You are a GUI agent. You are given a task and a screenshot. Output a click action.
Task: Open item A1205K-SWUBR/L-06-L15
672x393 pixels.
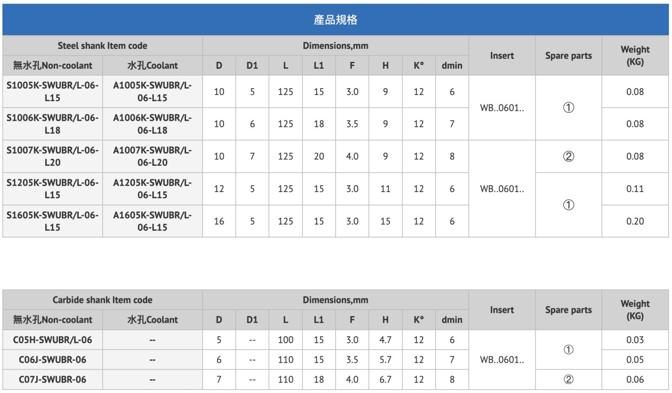point(152,189)
